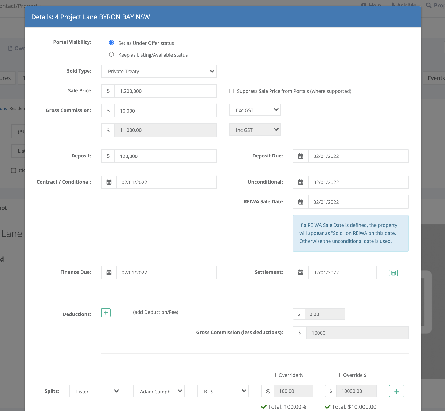Open the BUS split dropdown
445x411 pixels.
[x=223, y=391]
